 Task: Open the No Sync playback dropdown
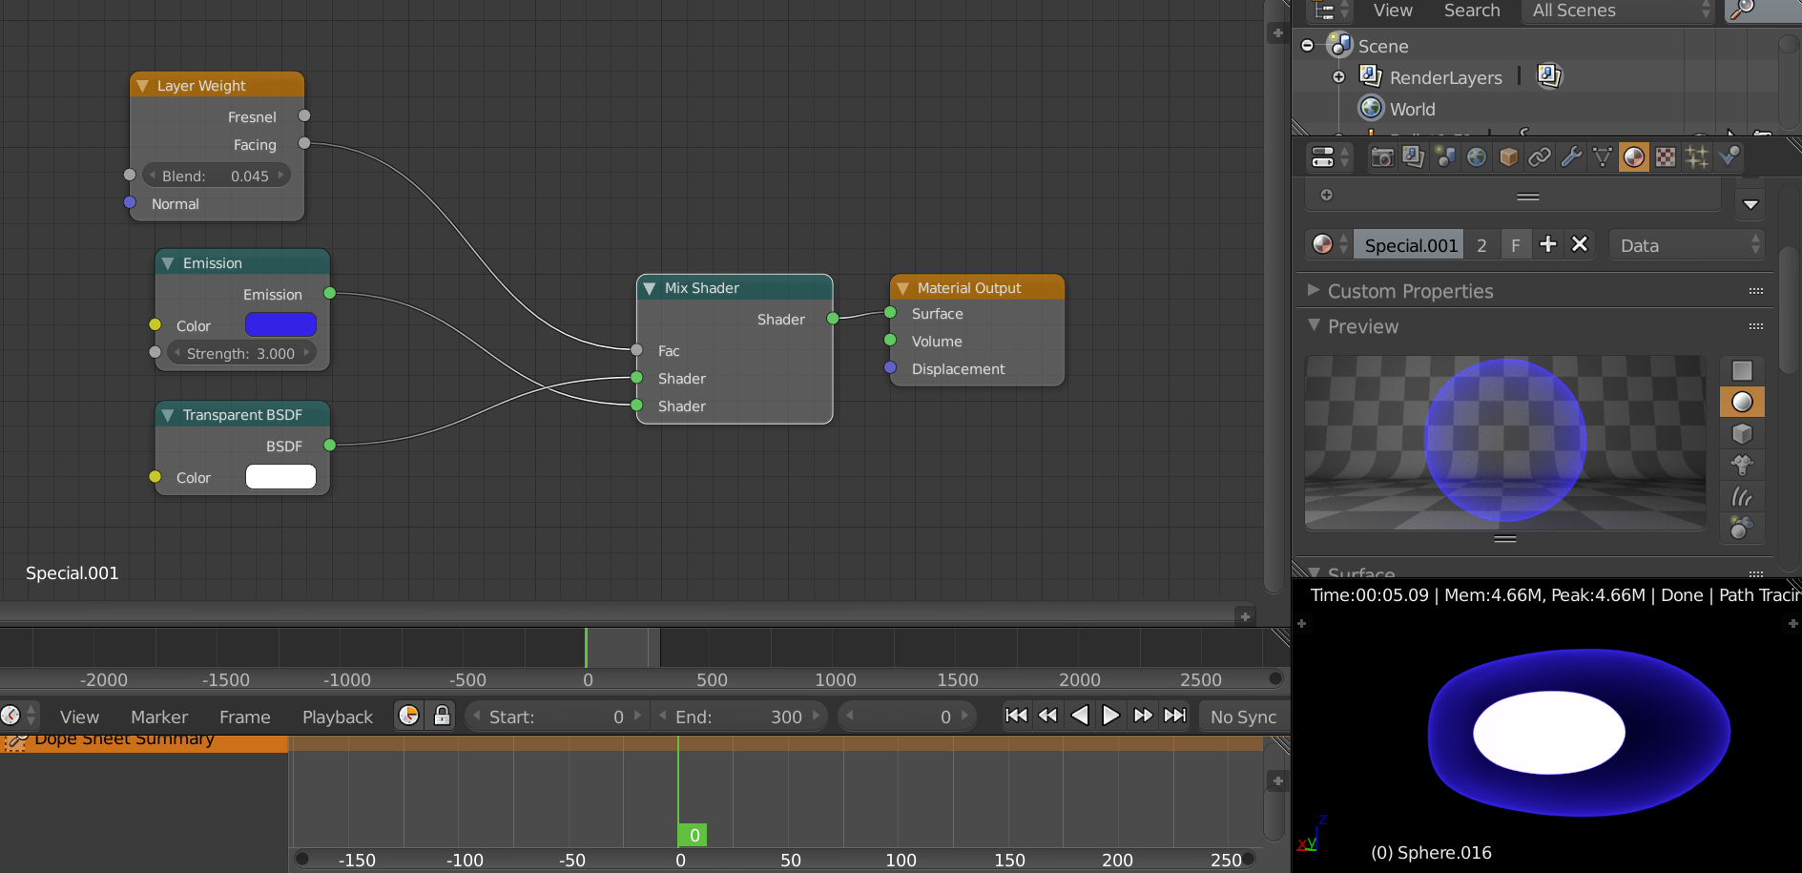[1243, 717]
